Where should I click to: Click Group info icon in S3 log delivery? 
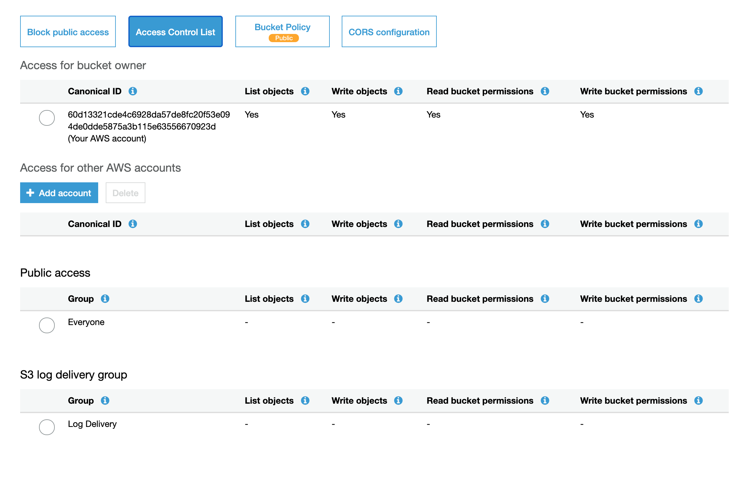coord(105,401)
